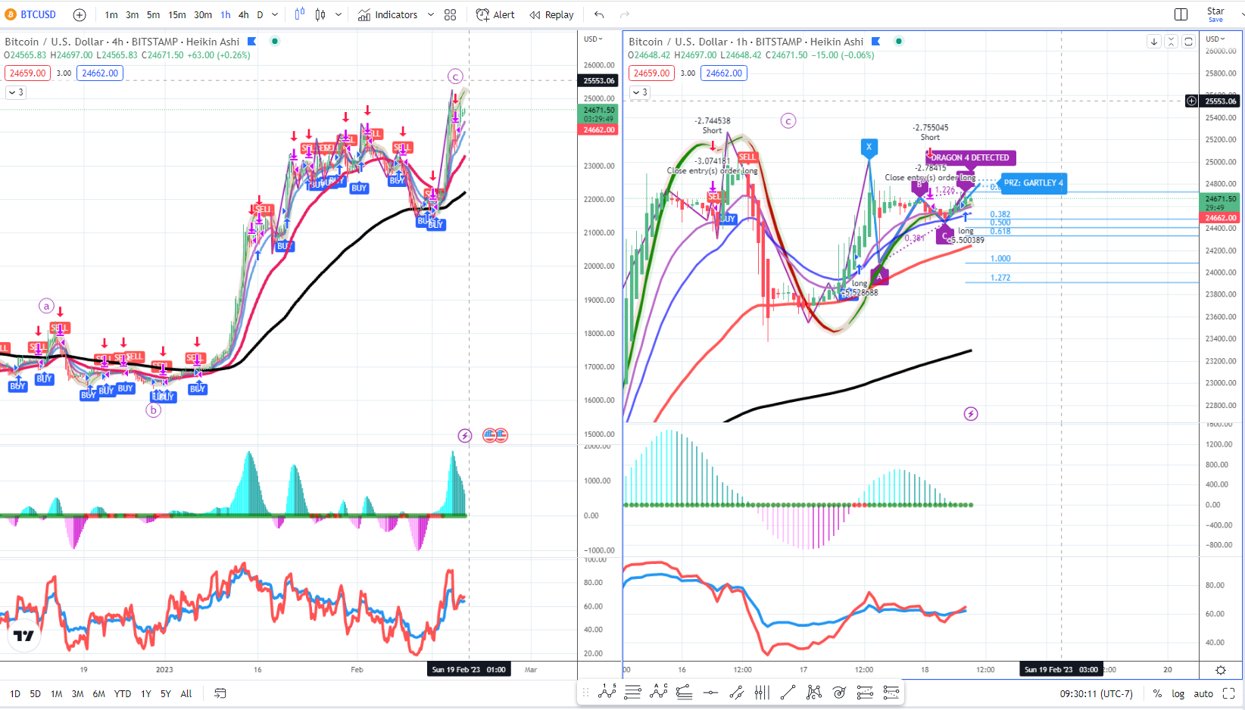Expand the chart type dropdown arrow
The height and width of the screenshot is (710, 1245).
(x=339, y=14)
